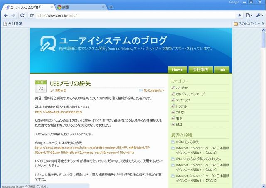Bookmark this page with the star icon
Screen dimensions: 266x188
tap(32, 15)
